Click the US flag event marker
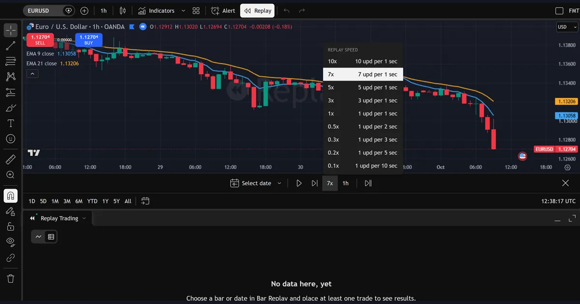The height and width of the screenshot is (304, 580). pyautogui.click(x=522, y=156)
